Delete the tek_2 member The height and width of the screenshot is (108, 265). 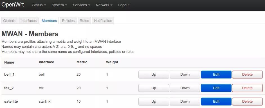(248, 88)
